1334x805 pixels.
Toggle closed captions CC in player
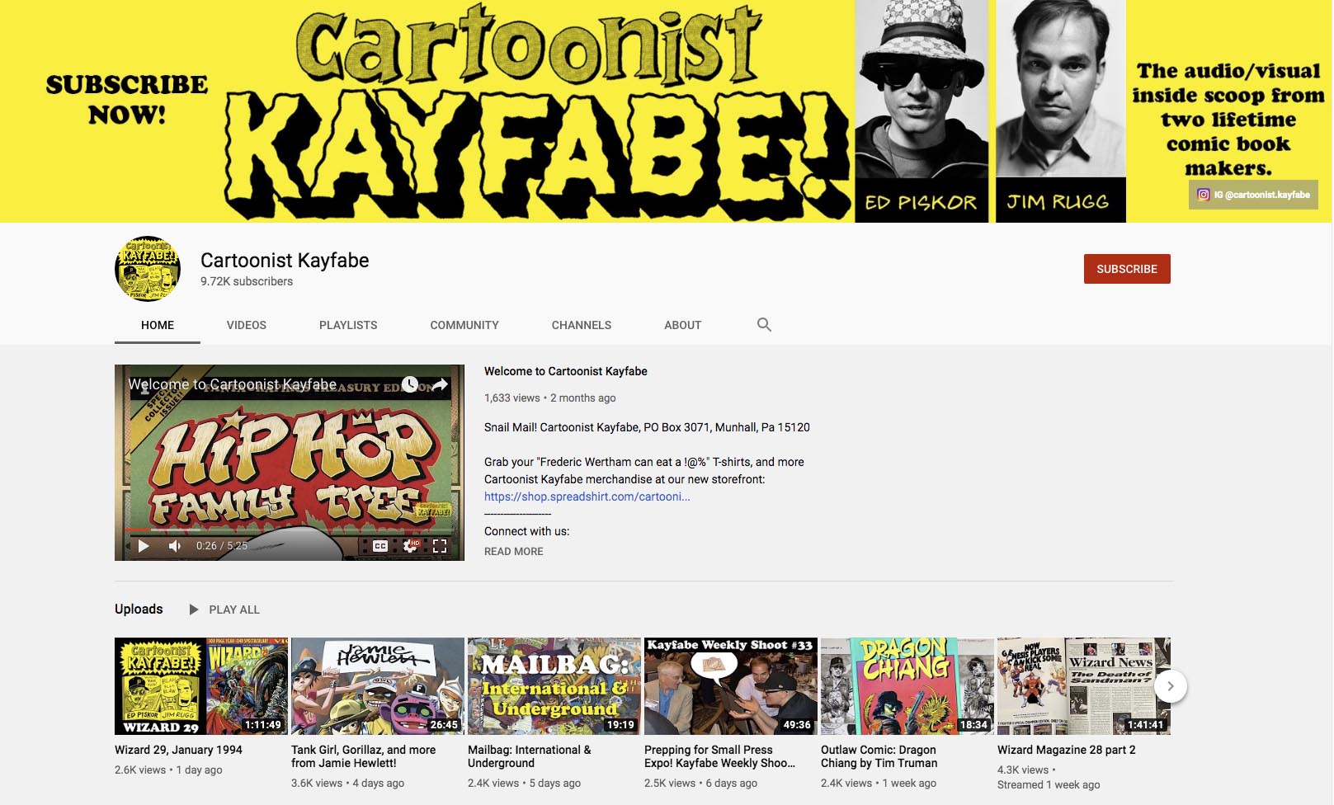pyautogui.click(x=380, y=546)
